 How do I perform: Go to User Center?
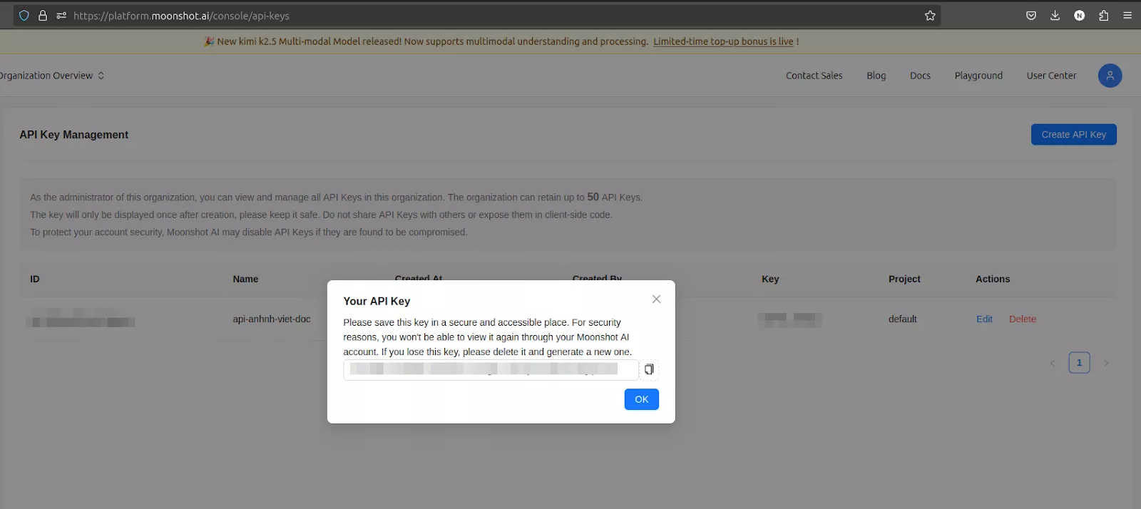1051,76
